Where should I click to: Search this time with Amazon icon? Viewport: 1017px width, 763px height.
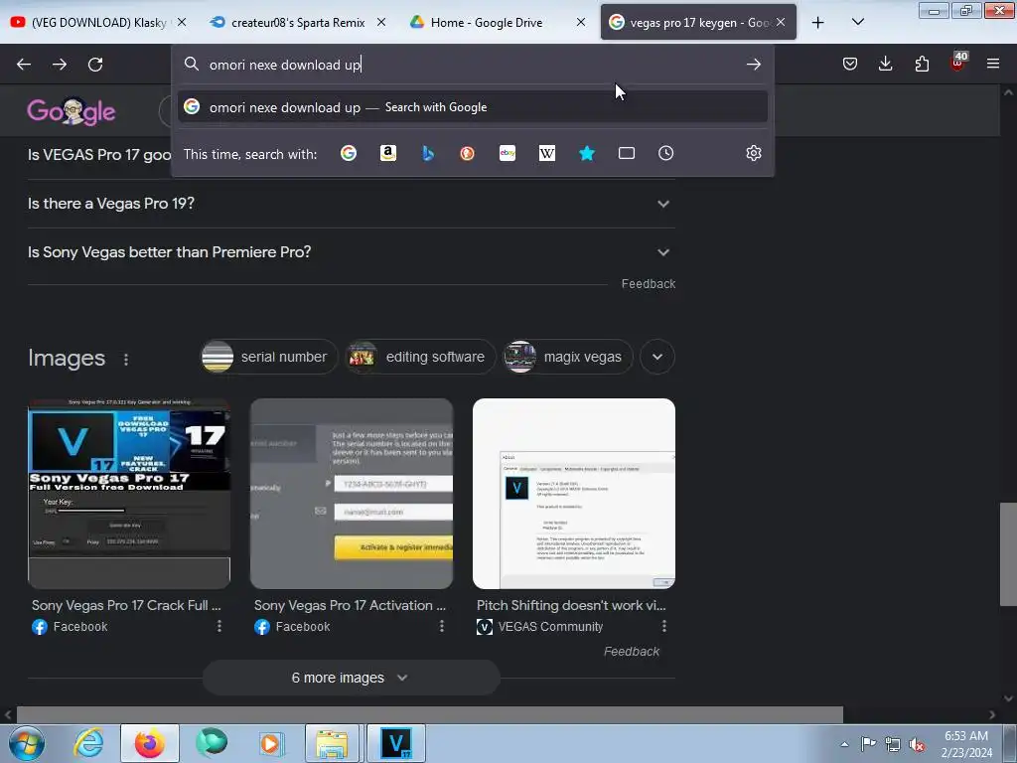(x=388, y=153)
